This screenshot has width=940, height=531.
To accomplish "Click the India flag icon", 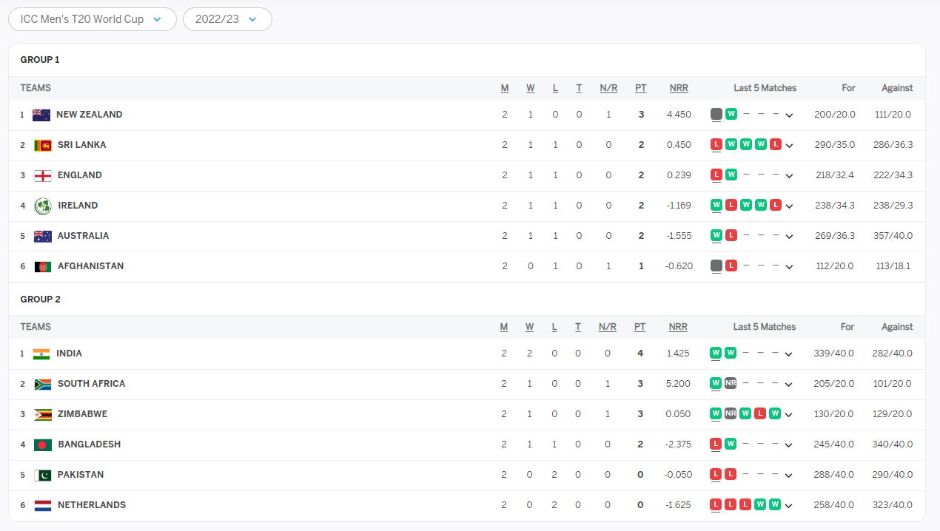I will tap(41, 354).
